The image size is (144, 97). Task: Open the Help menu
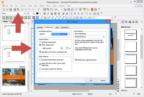(x=68, y=6)
